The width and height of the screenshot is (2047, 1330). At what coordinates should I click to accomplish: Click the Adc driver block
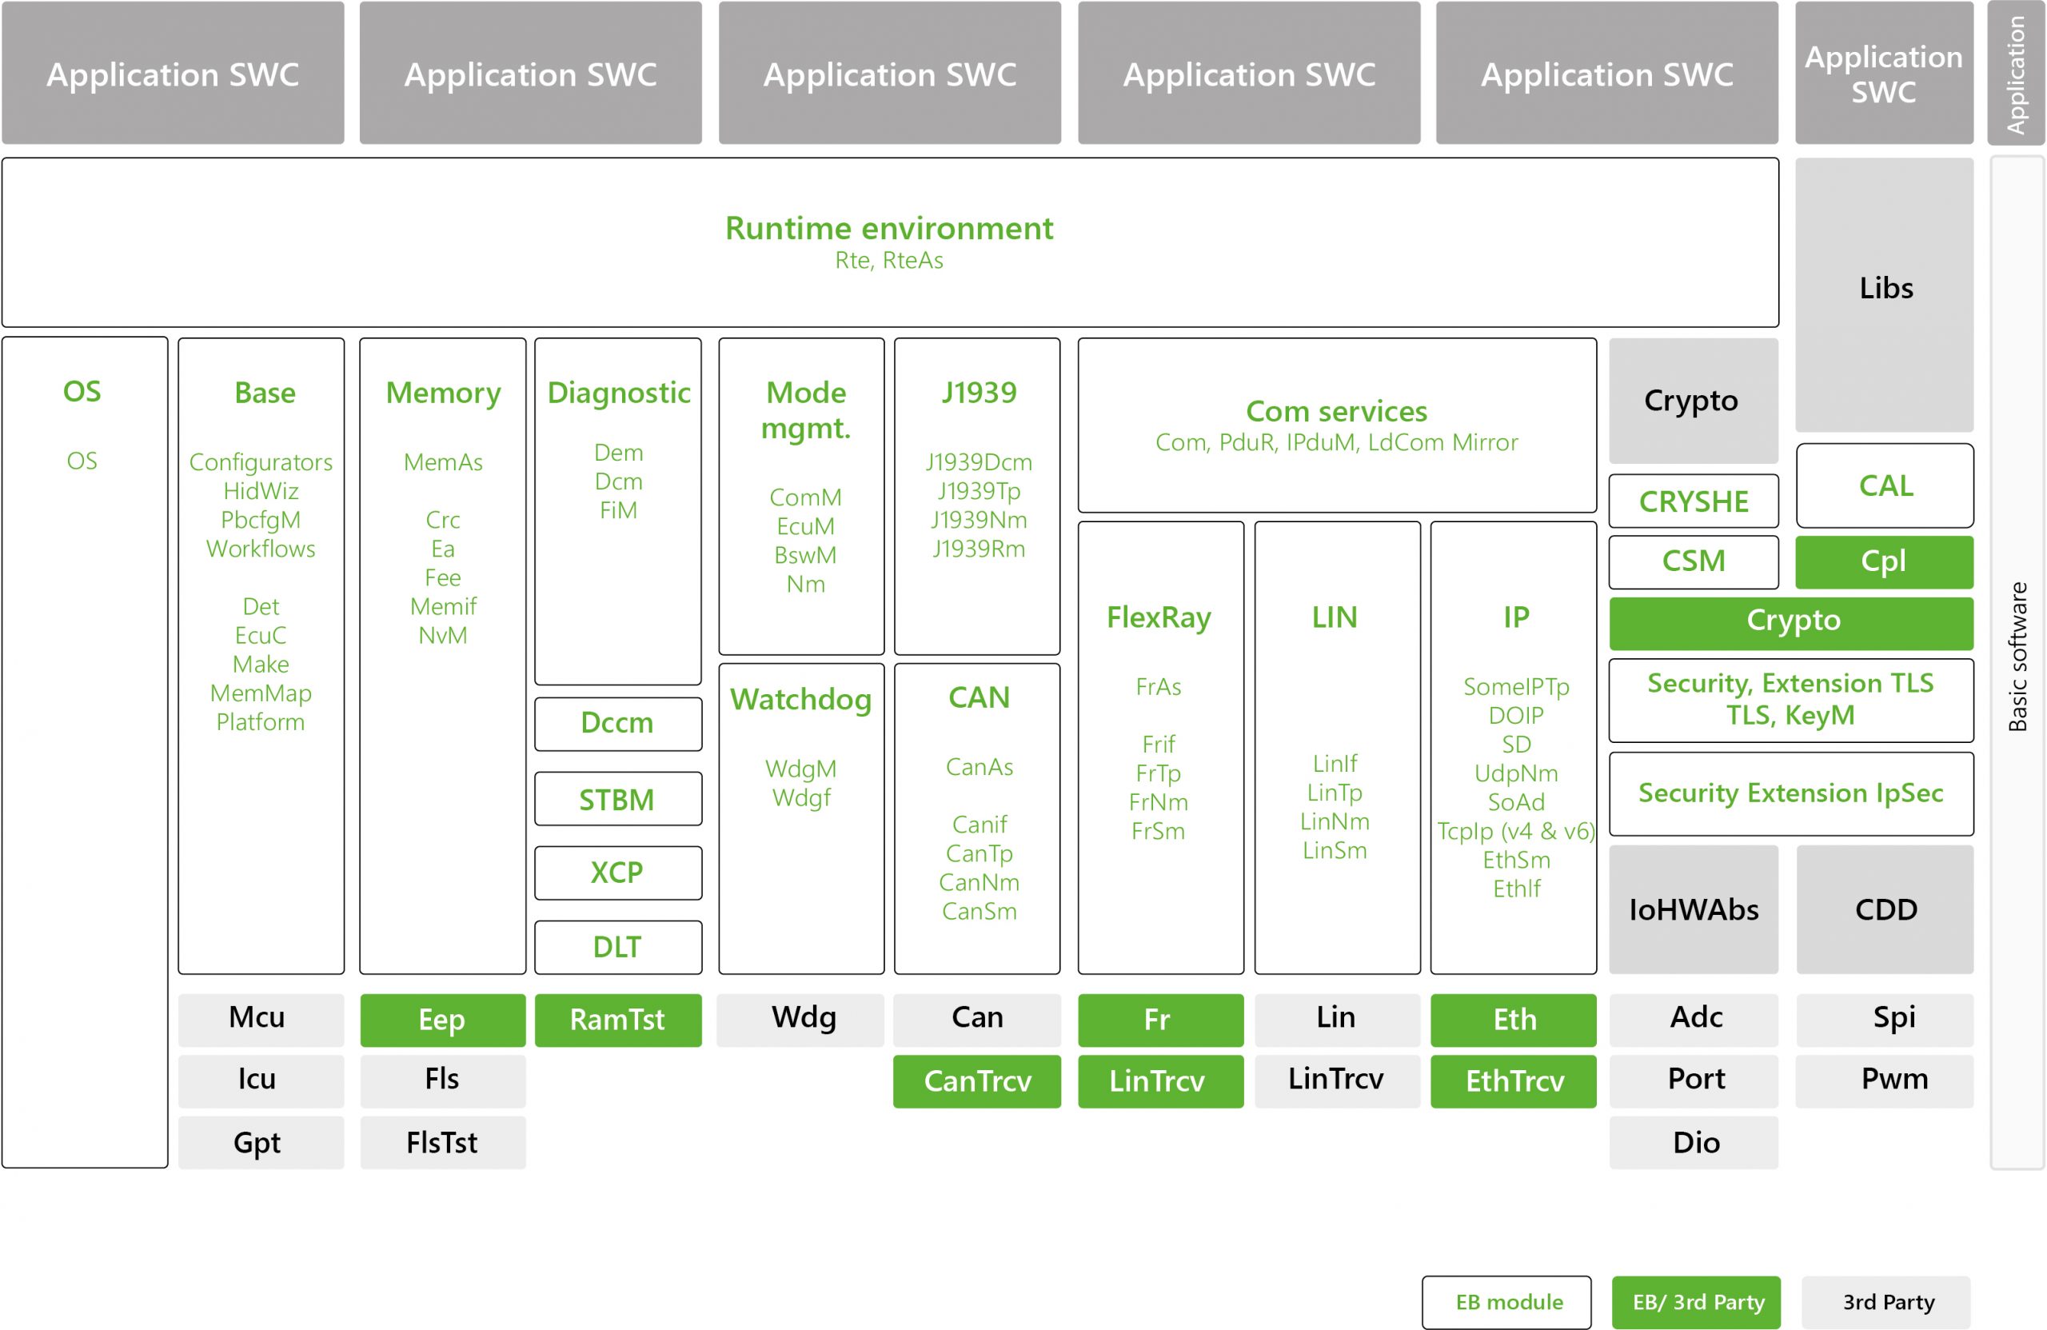point(1693,1020)
